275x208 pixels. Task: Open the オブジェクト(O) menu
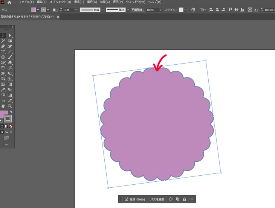60,2
